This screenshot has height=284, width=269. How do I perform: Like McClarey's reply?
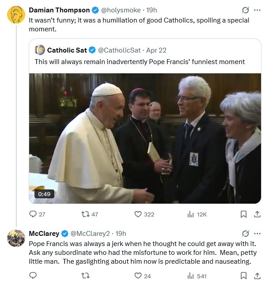coord(138,276)
